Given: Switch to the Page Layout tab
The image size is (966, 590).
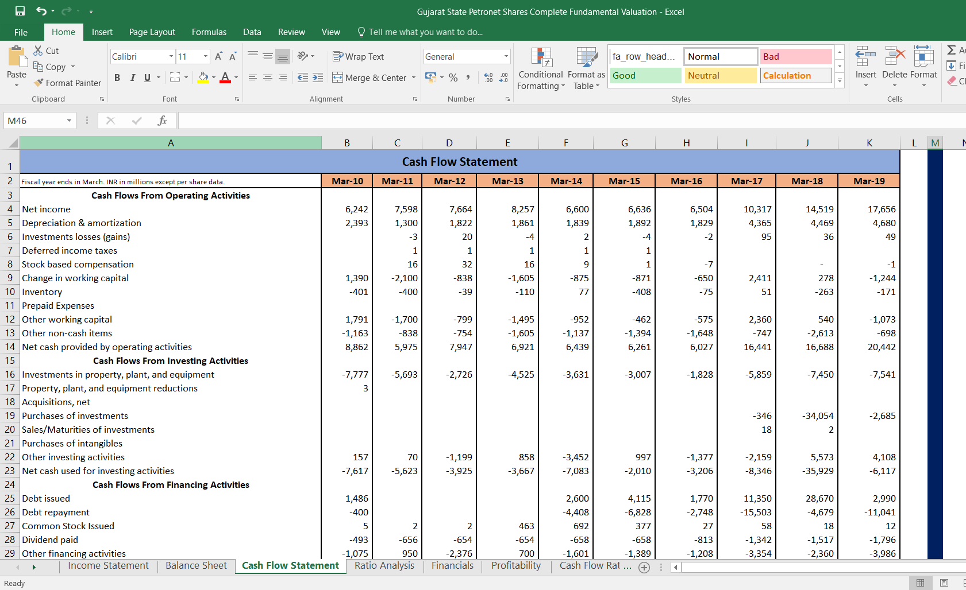Looking at the screenshot, I should click(x=152, y=32).
